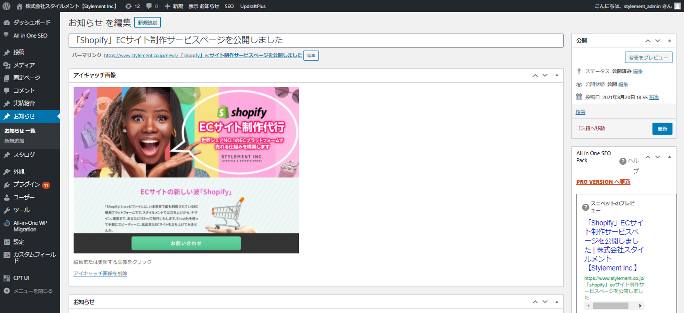
Task: Edit the 投稿日 publish date
Action: (x=654, y=97)
